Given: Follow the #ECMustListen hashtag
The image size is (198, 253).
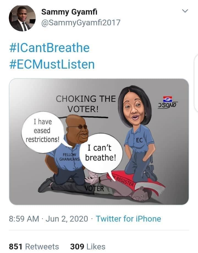Looking at the screenshot, I should (x=52, y=64).
